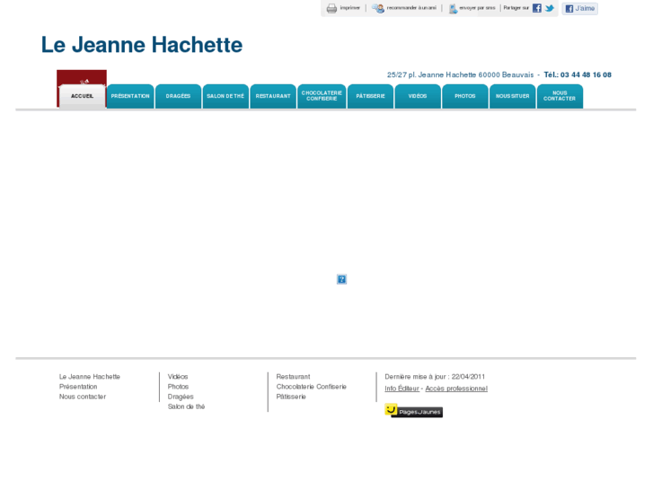Select the Pâtisserie tab
The width and height of the screenshot is (653, 489).
click(x=371, y=96)
